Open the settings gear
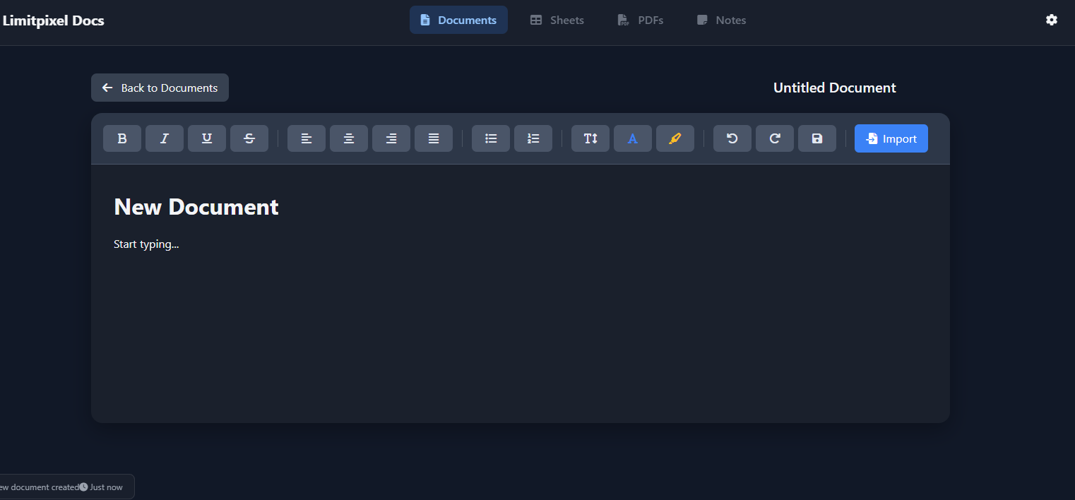Screen dimensions: 1075x500 point(1052,20)
